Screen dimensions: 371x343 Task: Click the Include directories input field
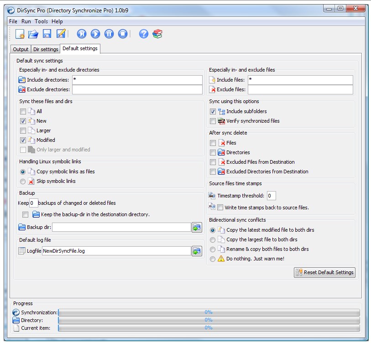click(137, 80)
